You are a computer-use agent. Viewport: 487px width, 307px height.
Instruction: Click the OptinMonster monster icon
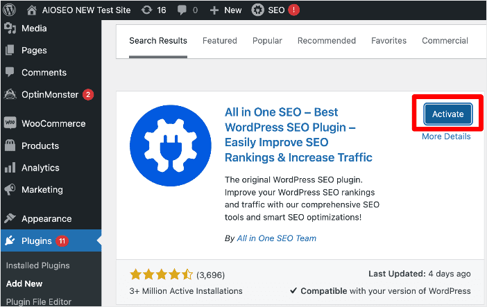[x=10, y=94]
